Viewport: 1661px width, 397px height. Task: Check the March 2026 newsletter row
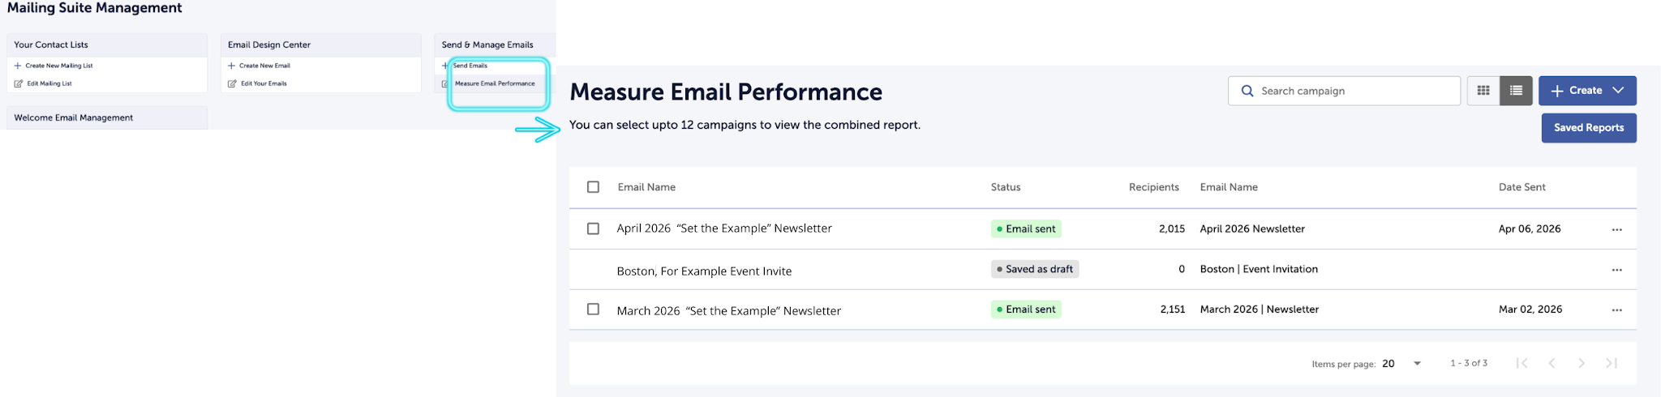(x=593, y=309)
